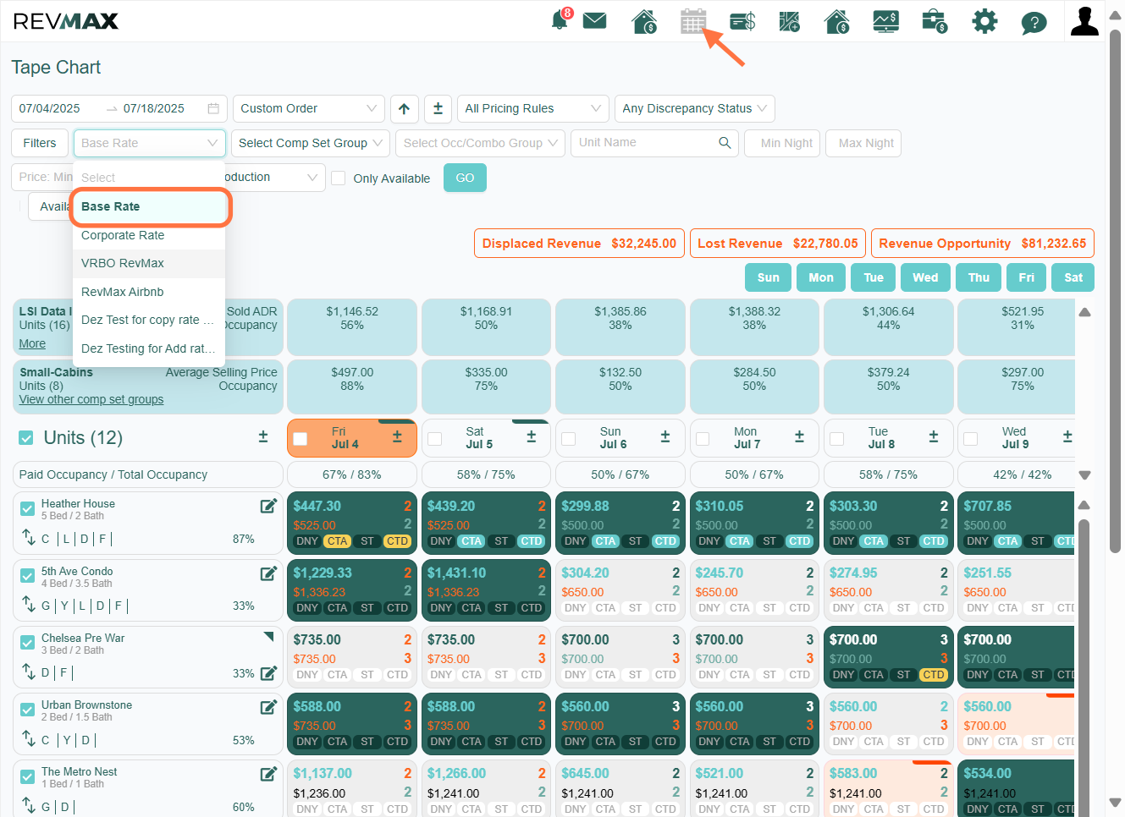
Task: Open the cash payment card icon
Action: click(x=742, y=21)
